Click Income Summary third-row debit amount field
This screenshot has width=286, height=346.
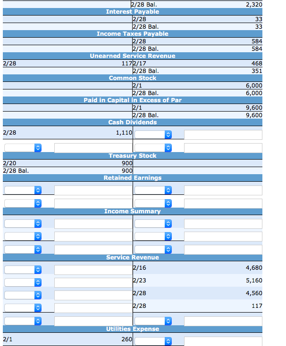(93, 249)
